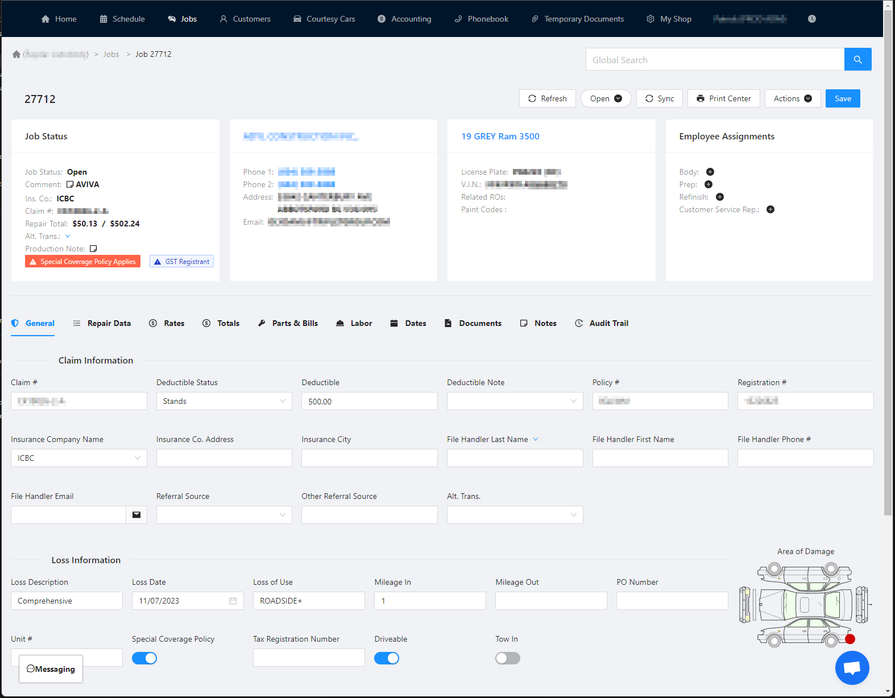The height and width of the screenshot is (698, 895).
Task: Click the Tax Registration Number field
Action: tap(309, 658)
